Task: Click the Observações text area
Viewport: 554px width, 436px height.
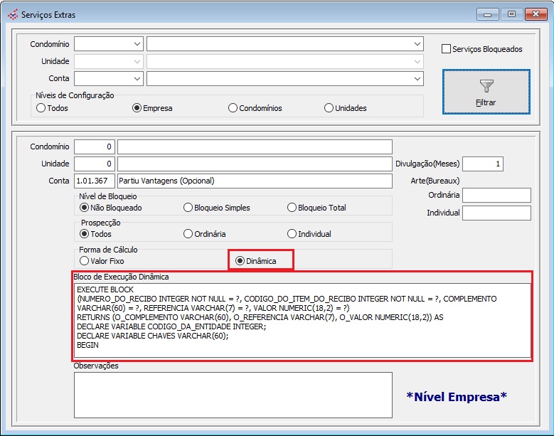Action: [x=233, y=395]
